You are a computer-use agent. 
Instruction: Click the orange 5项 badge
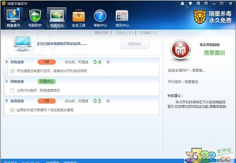tap(47, 101)
